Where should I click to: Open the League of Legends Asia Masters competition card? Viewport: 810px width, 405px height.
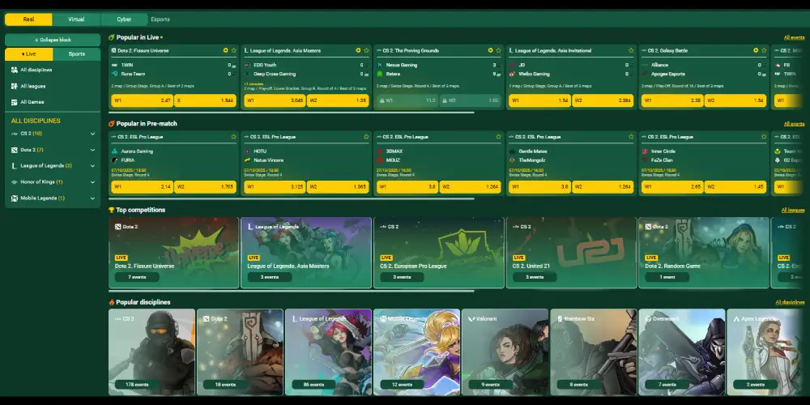(x=306, y=253)
